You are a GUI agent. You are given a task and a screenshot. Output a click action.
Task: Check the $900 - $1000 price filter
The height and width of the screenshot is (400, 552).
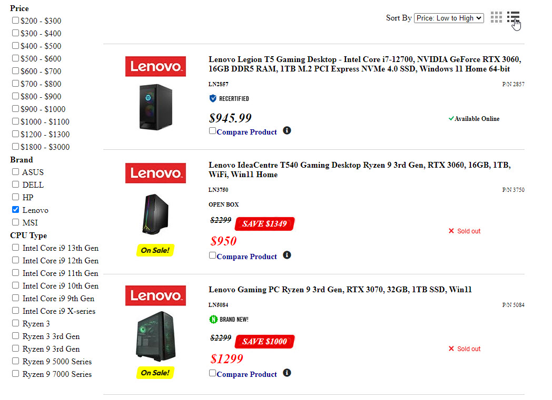pos(16,109)
